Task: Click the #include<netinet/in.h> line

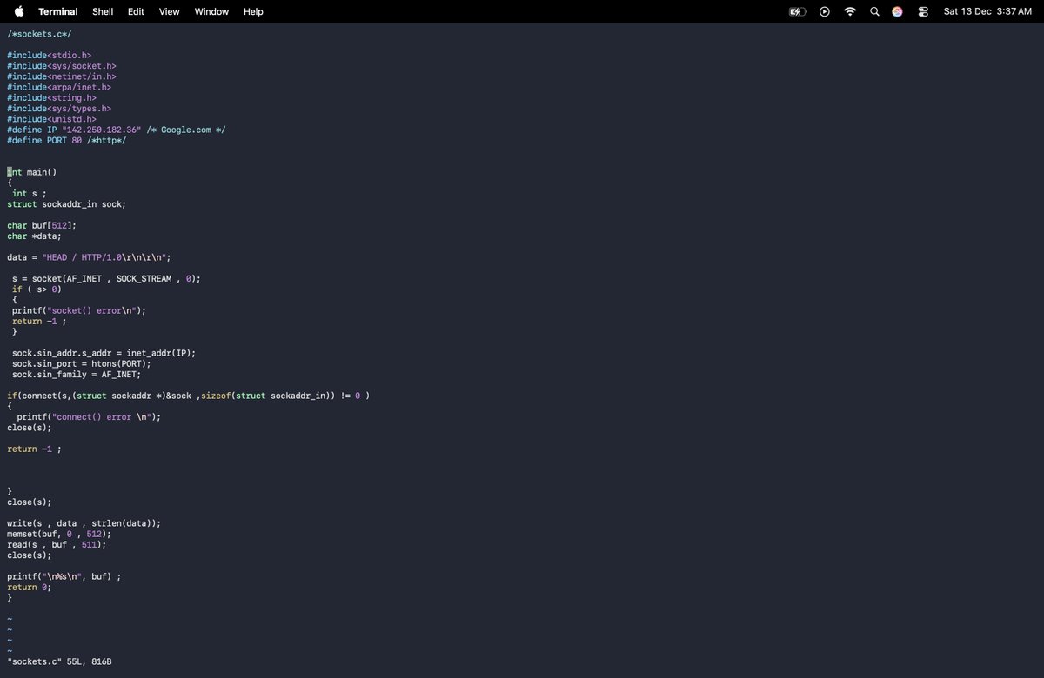Action: 62,76
